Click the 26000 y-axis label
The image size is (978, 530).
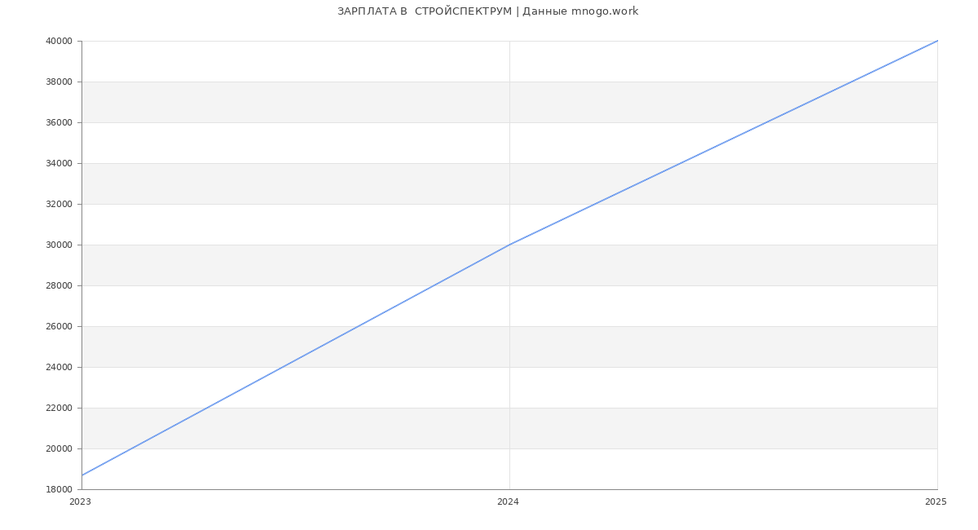(59, 326)
